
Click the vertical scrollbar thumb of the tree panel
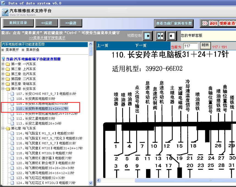90,51
